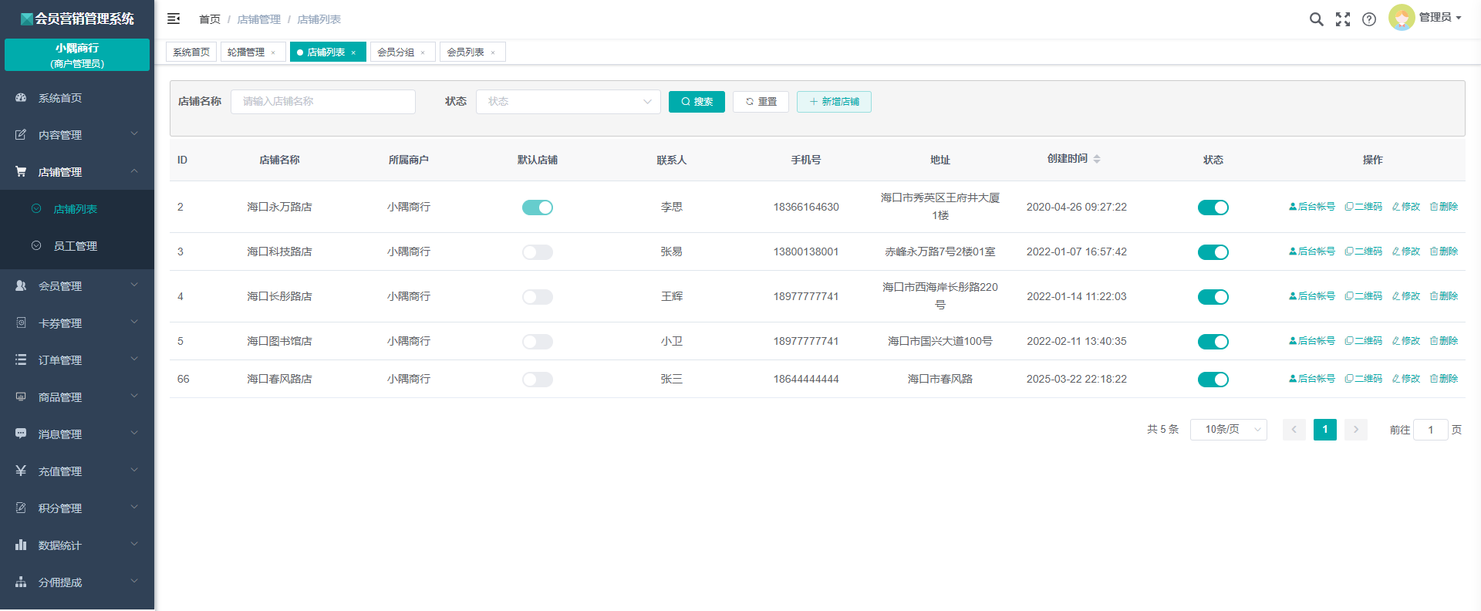Enable default store switch for 海口科技路店
Viewport: 1481px width, 611px height.
click(x=538, y=252)
